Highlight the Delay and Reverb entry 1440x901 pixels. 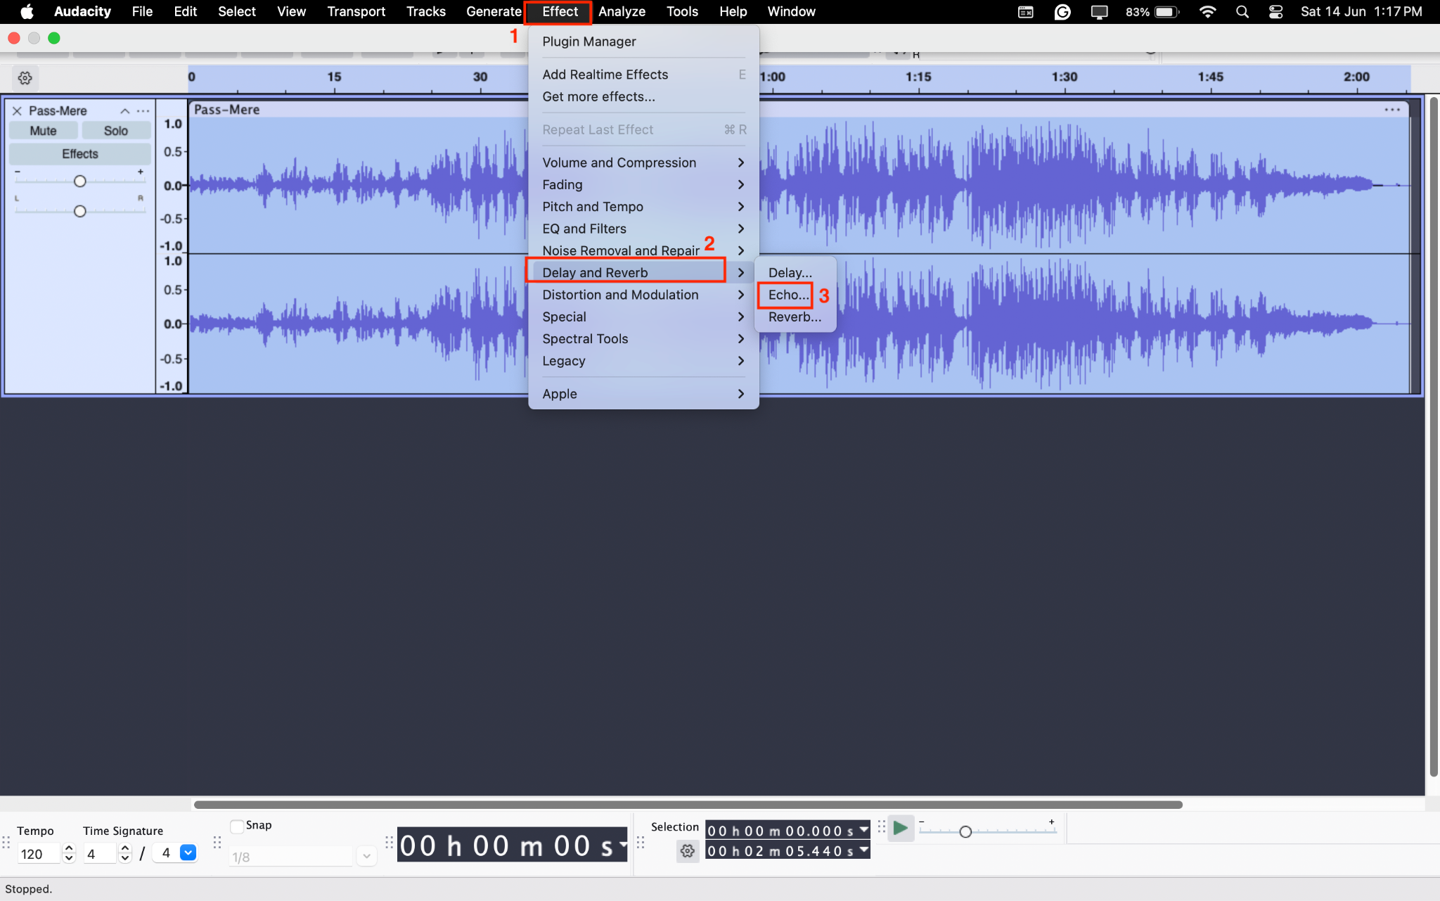643,273
